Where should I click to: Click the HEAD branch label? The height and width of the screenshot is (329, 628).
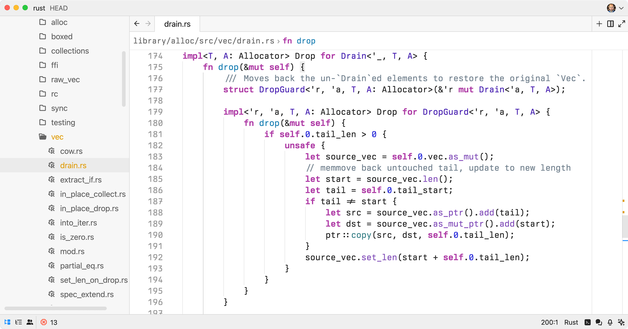tap(59, 8)
